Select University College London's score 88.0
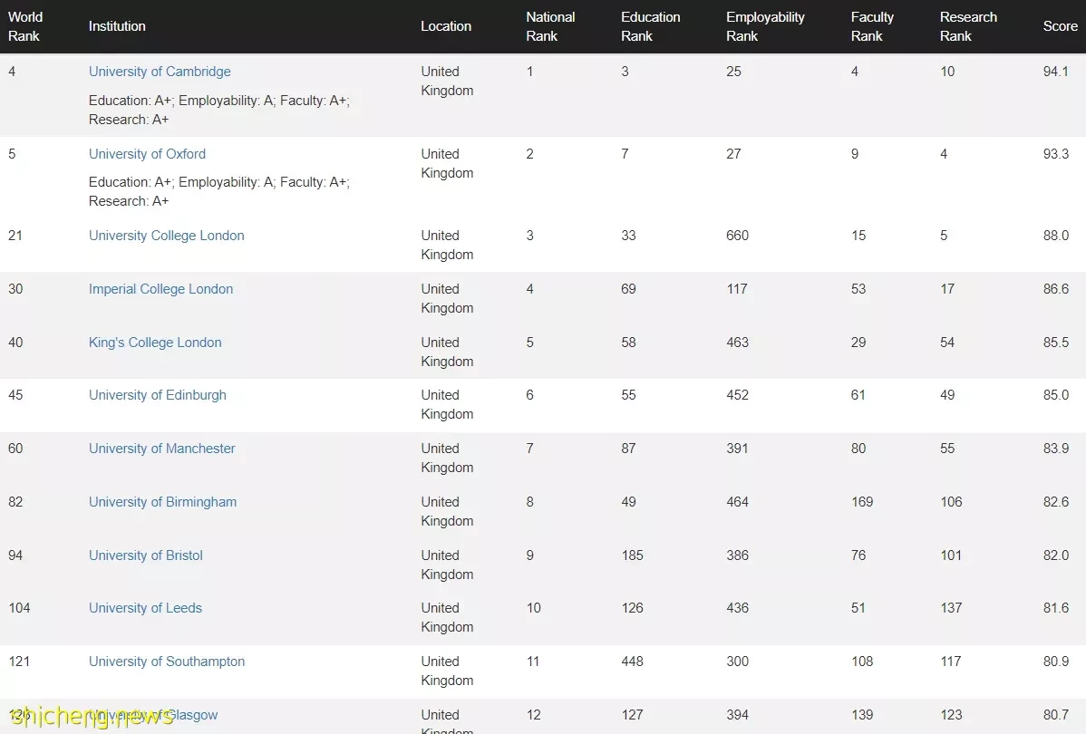1086x734 pixels. (x=1055, y=236)
